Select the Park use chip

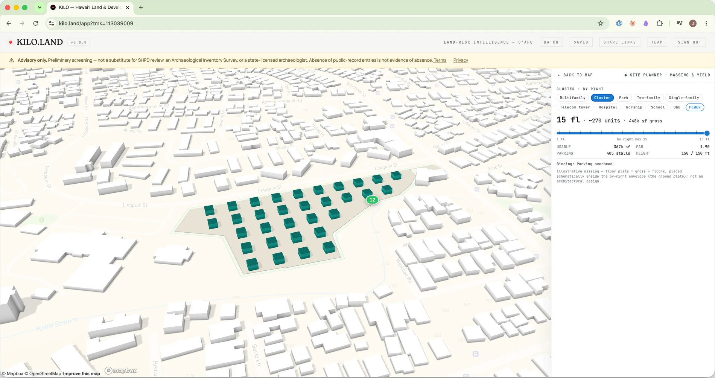[624, 98]
